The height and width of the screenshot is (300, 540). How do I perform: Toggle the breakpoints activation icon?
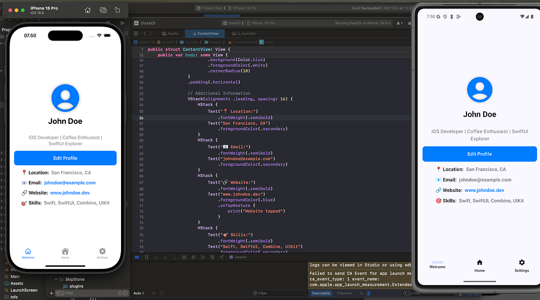137,257
